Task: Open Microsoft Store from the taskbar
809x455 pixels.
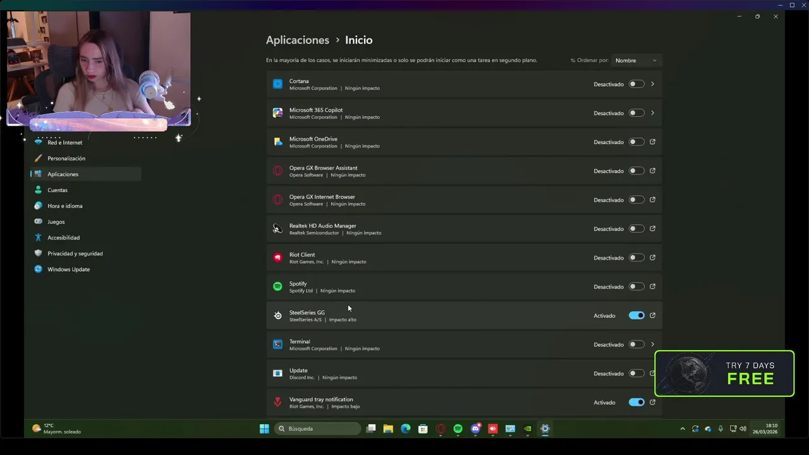Action: point(423,428)
